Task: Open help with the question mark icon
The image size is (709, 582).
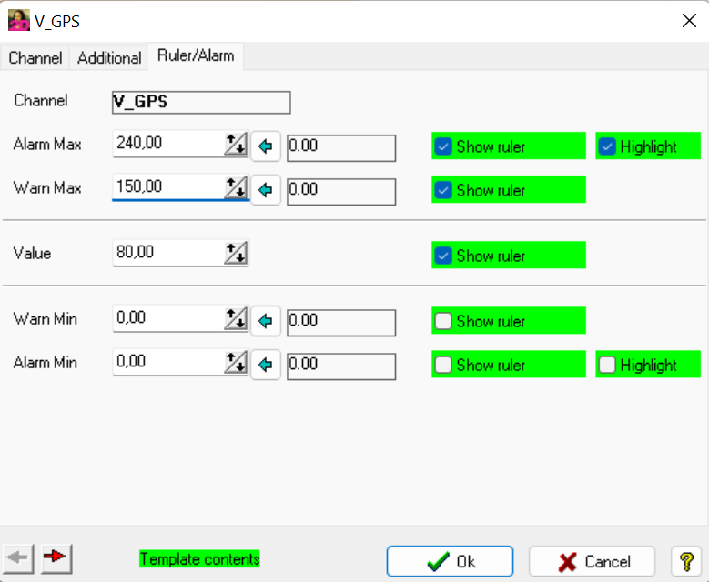Action: point(686,561)
